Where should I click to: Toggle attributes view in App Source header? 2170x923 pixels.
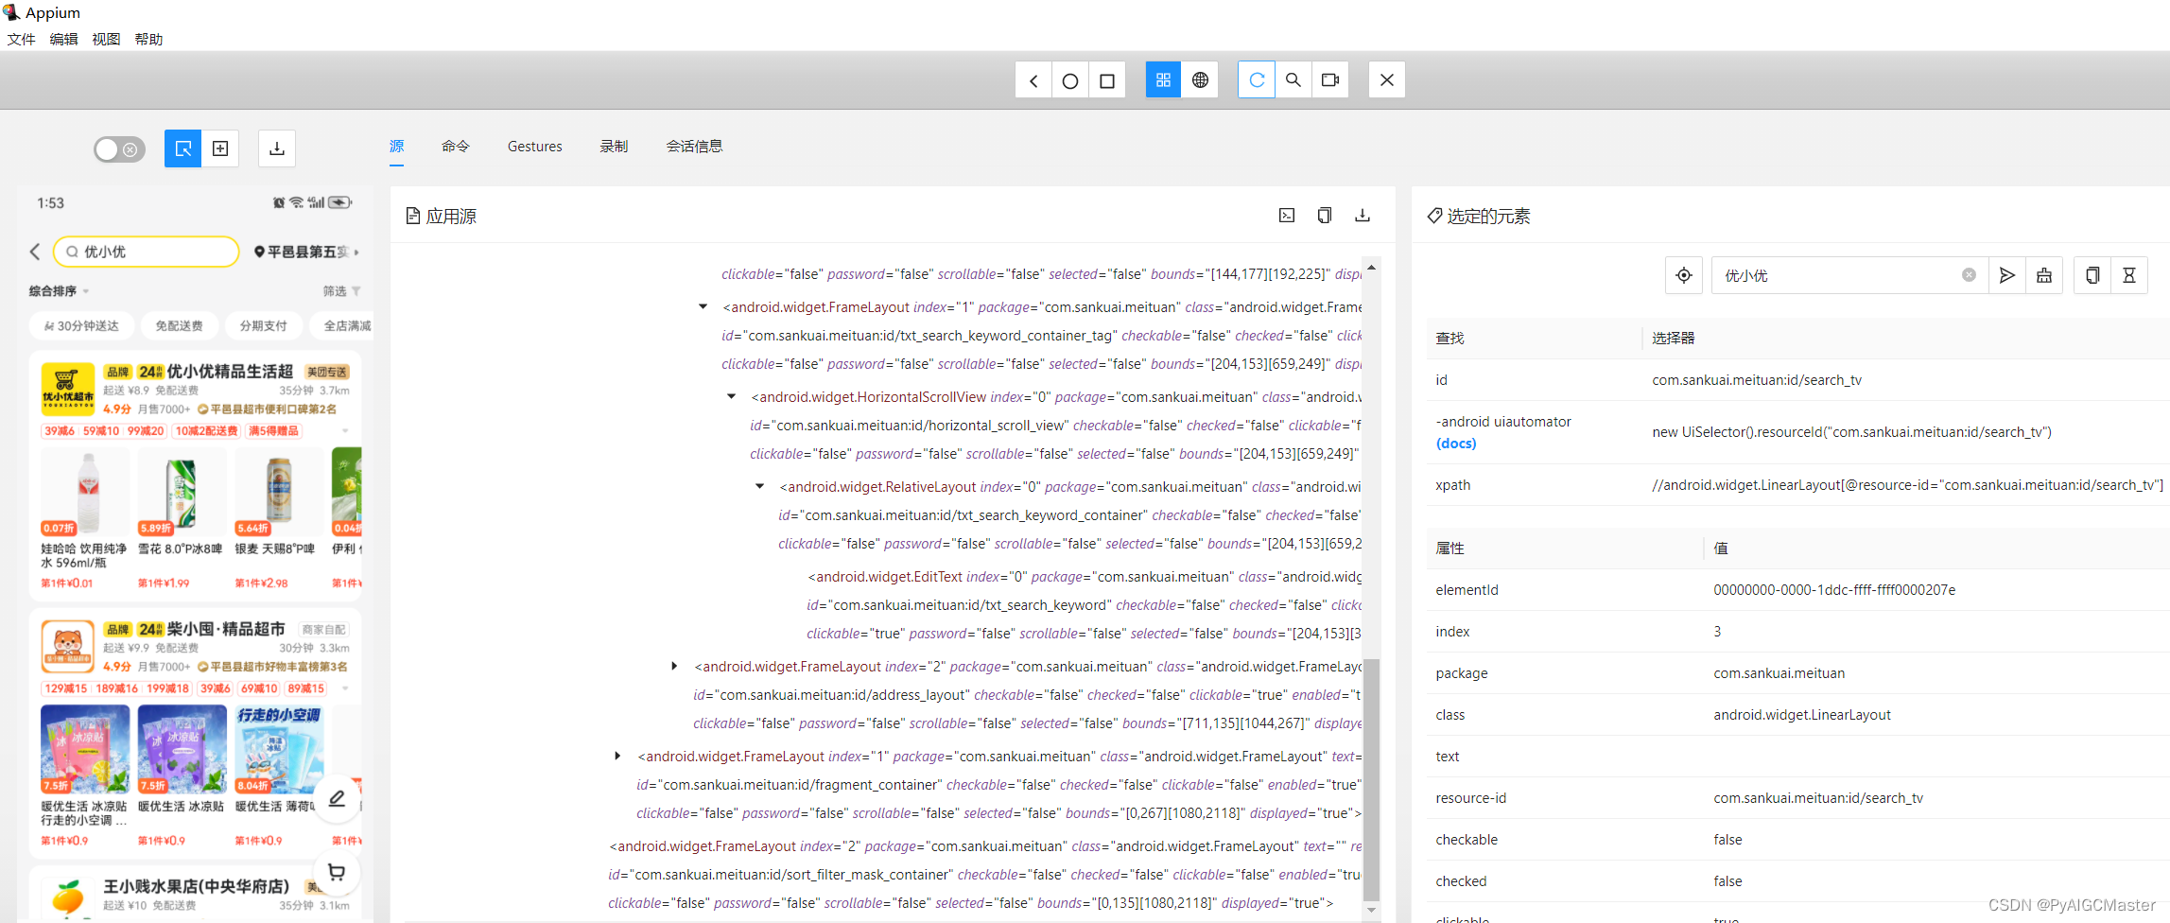1287,216
